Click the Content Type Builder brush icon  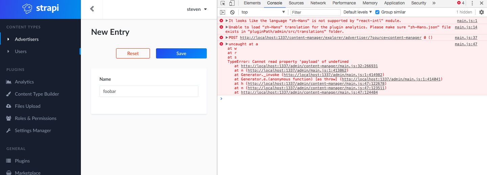coord(9,94)
